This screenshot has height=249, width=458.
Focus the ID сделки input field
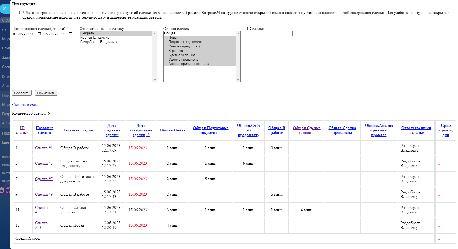(270, 34)
